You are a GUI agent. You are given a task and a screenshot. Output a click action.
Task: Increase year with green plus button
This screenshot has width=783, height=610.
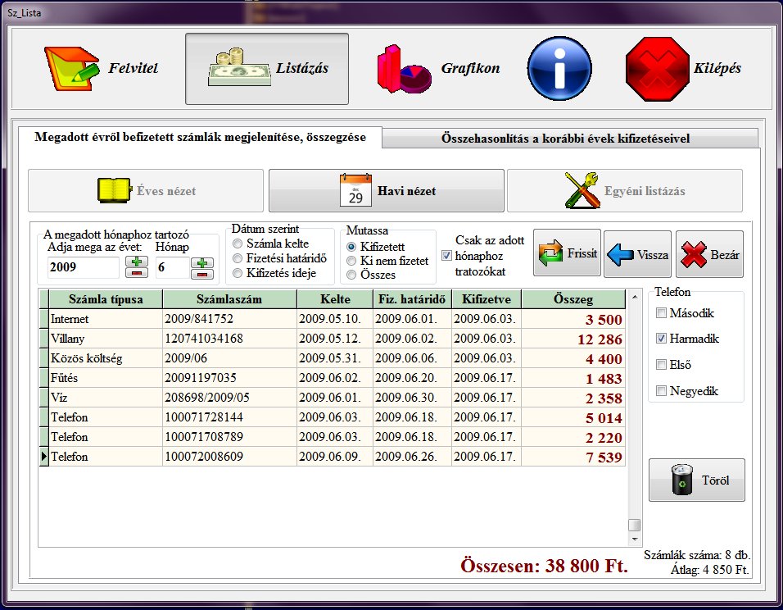click(x=136, y=262)
